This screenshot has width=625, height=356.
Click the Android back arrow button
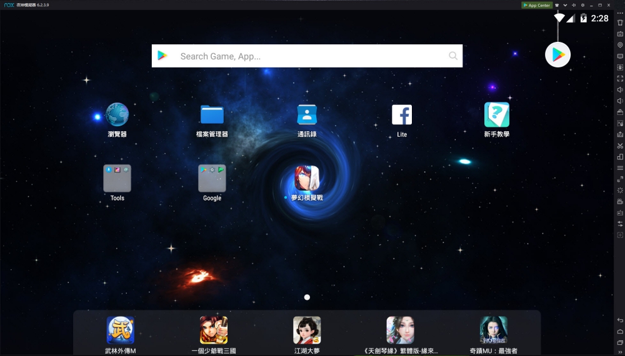[x=620, y=320]
